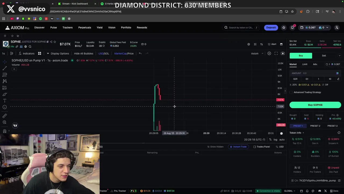Open the Axiom chart source dropdown
The width and height of the screenshot is (344, 194).
[257, 53]
